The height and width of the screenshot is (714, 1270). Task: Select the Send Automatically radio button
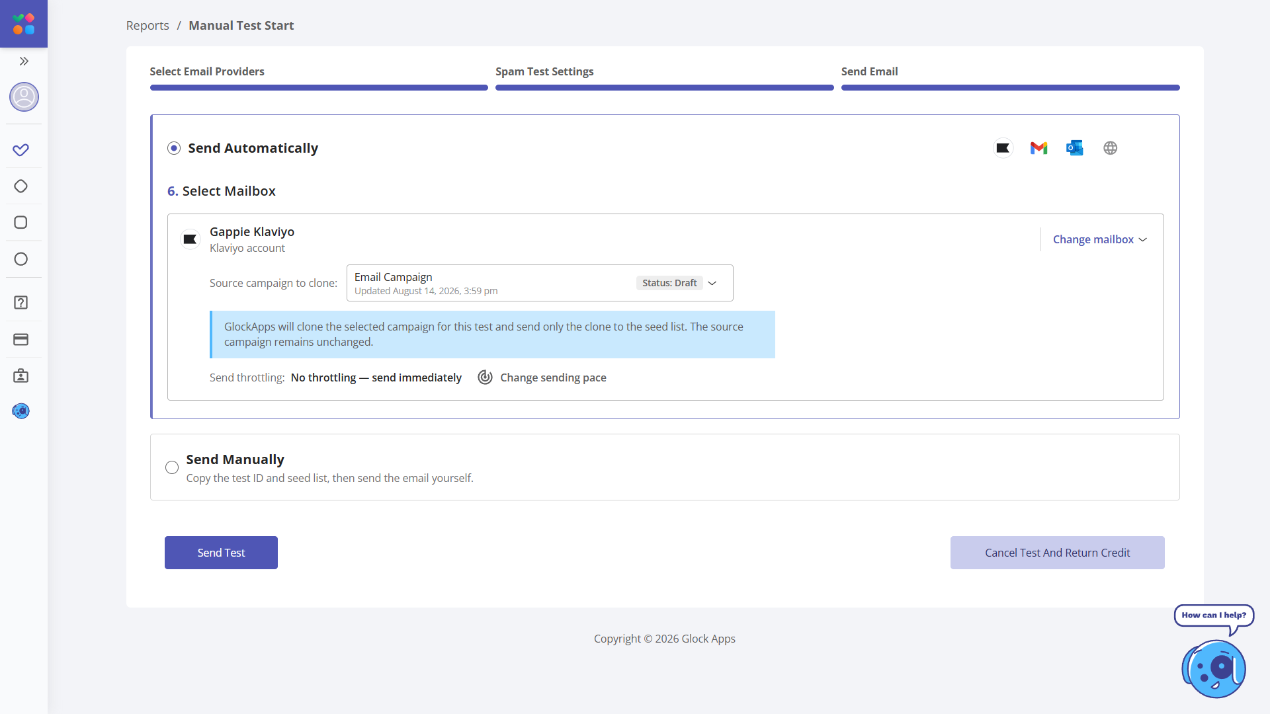coord(174,148)
